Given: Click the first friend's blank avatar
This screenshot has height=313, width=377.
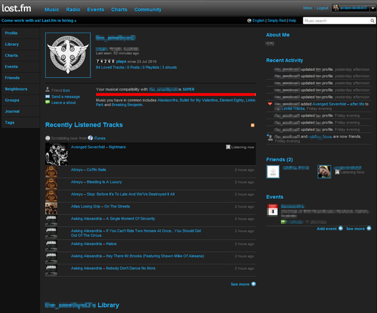Looking at the screenshot, I should pyautogui.click(x=273, y=172).
